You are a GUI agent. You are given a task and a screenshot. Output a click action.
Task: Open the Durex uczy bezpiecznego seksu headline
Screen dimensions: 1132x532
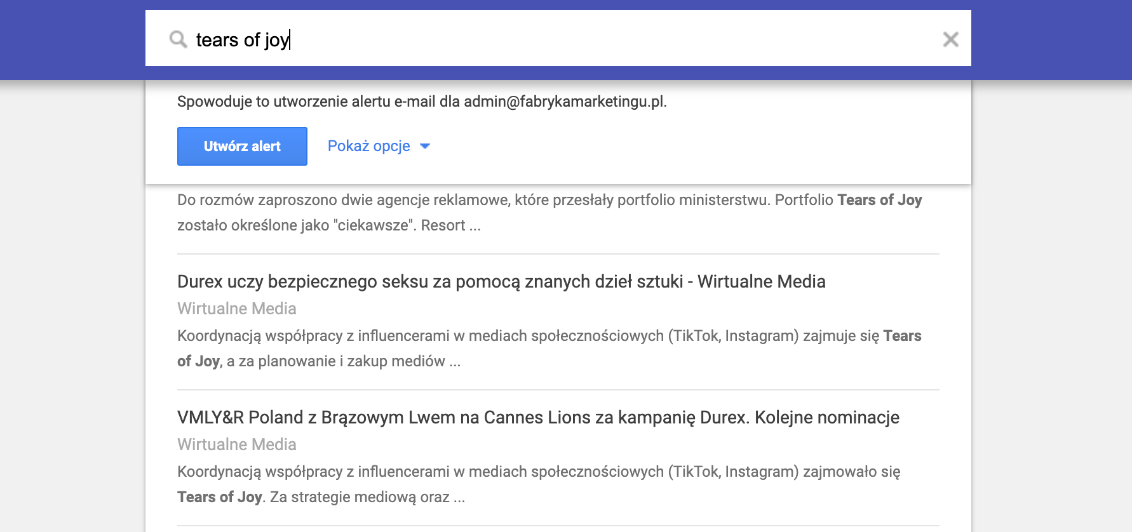point(501,281)
